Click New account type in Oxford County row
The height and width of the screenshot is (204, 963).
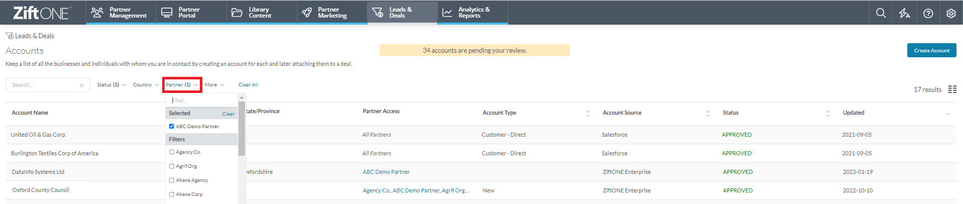(x=488, y=190)
